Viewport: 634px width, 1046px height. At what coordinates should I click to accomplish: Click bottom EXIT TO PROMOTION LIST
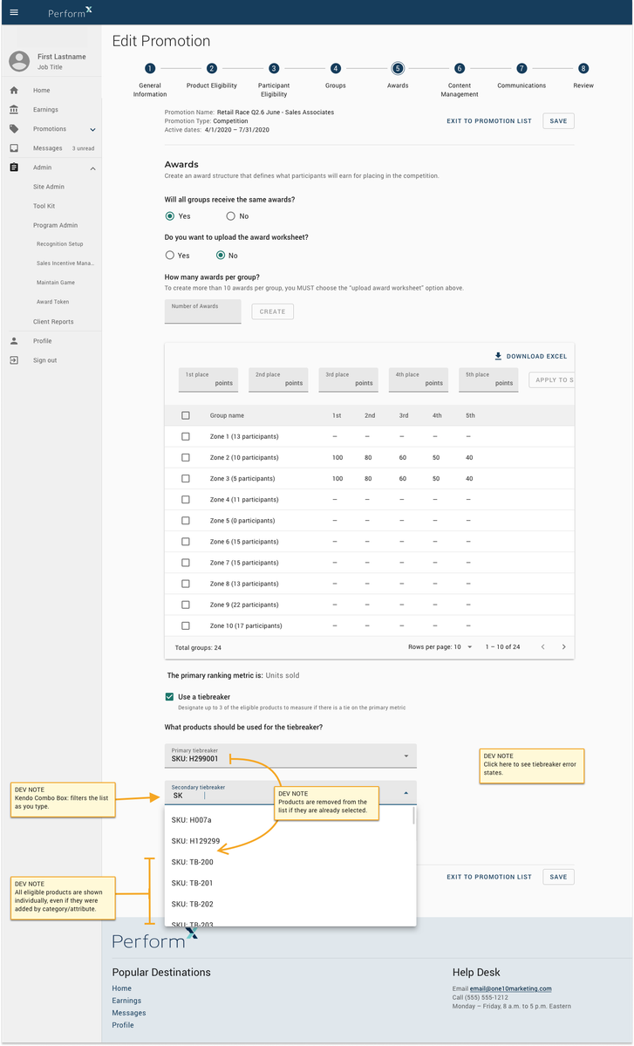(489, 878)
